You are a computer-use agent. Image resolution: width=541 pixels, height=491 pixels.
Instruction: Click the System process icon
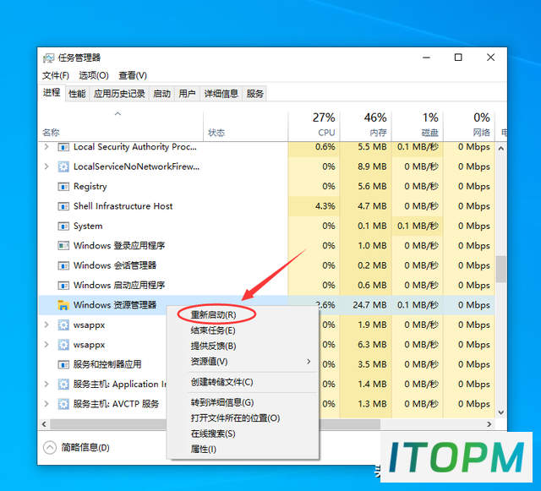(63, 226)
